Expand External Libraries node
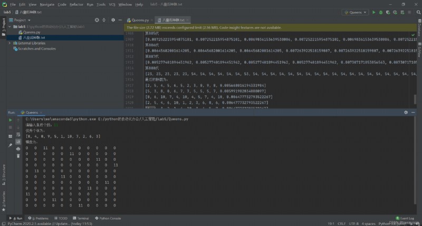 tap(10, 43)
